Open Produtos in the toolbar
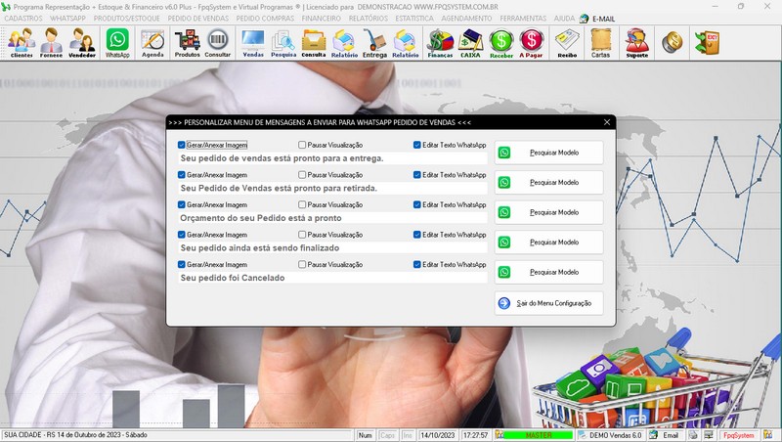The width and height of the screenshot is (782, 442). [x=187, y=43]
